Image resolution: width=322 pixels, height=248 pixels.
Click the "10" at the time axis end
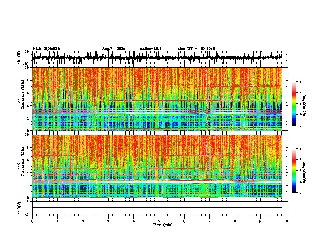click(286, 221)
